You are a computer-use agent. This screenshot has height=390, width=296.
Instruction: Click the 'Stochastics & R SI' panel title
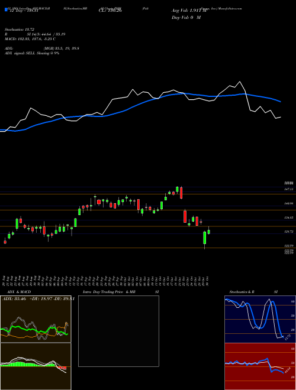tap(253, 292)
